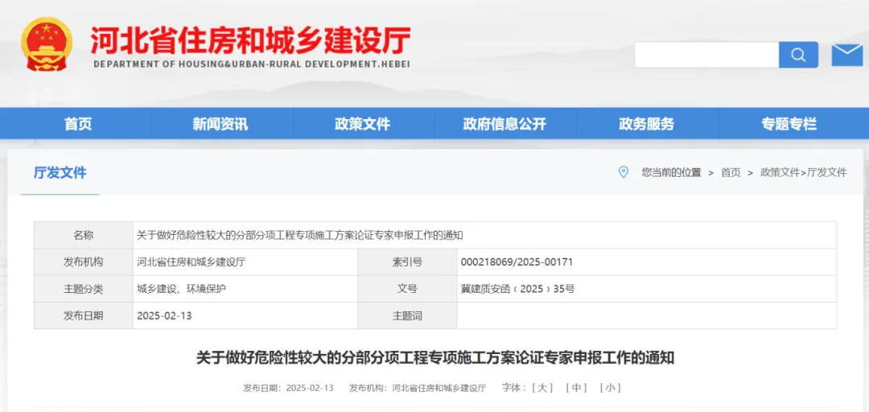
Task: Click the 首页 breadcrumb link
Action: pyautogui.click(x=731, y=172)
